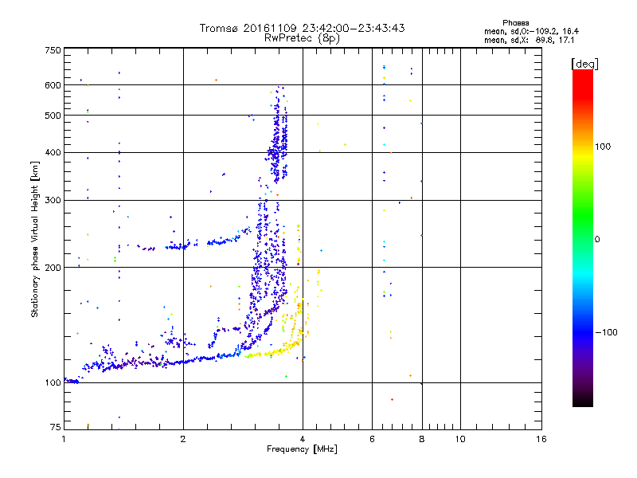
Task: Click the plot title 'Tromsø 20161109 23:42:00-23:43:43'
Action: tap(302, 28)
